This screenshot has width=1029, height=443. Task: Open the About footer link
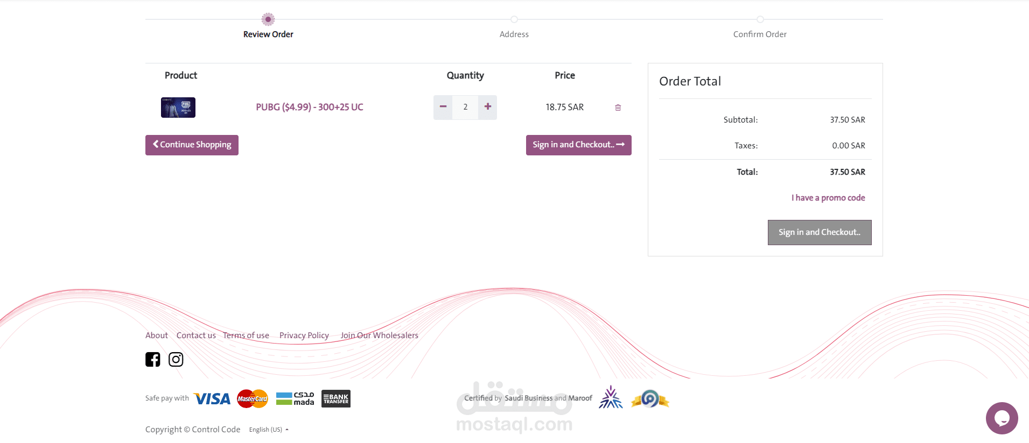click(x=157, y=335)
